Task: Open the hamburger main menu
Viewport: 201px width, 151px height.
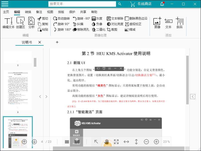Action: click(x=5, y=4)
